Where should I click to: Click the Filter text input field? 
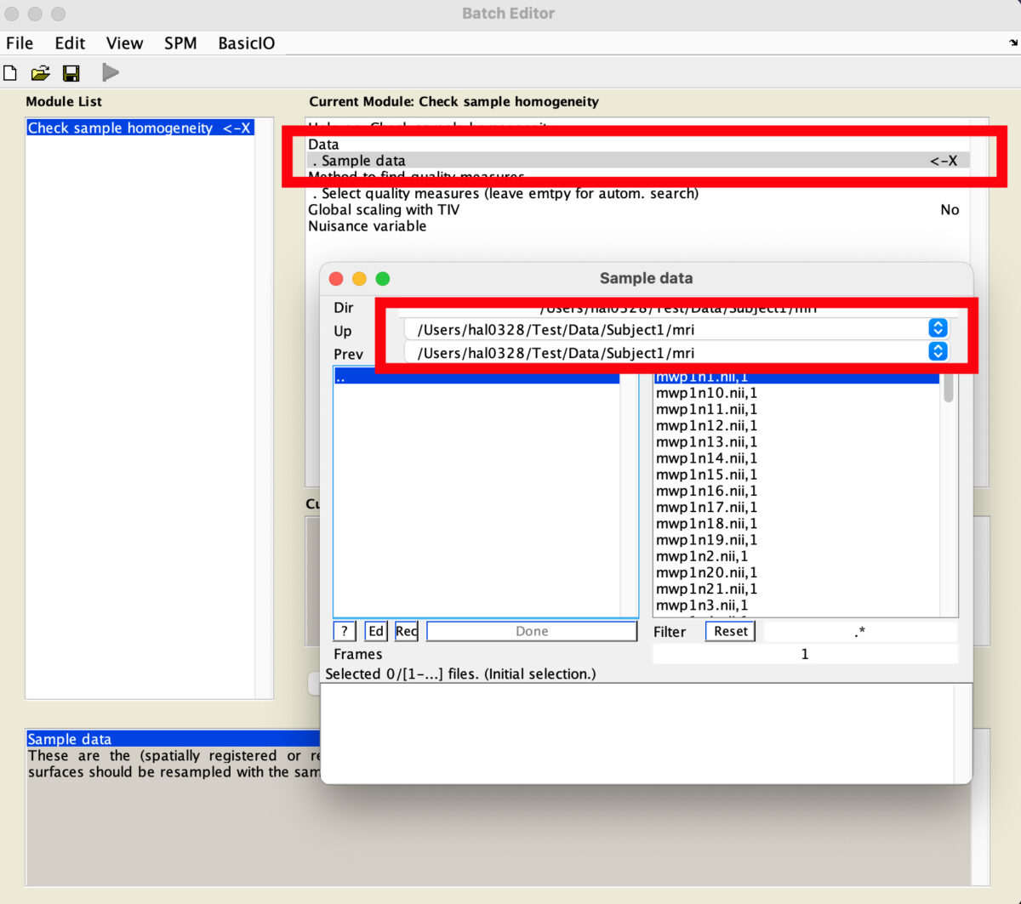(859, 631)
